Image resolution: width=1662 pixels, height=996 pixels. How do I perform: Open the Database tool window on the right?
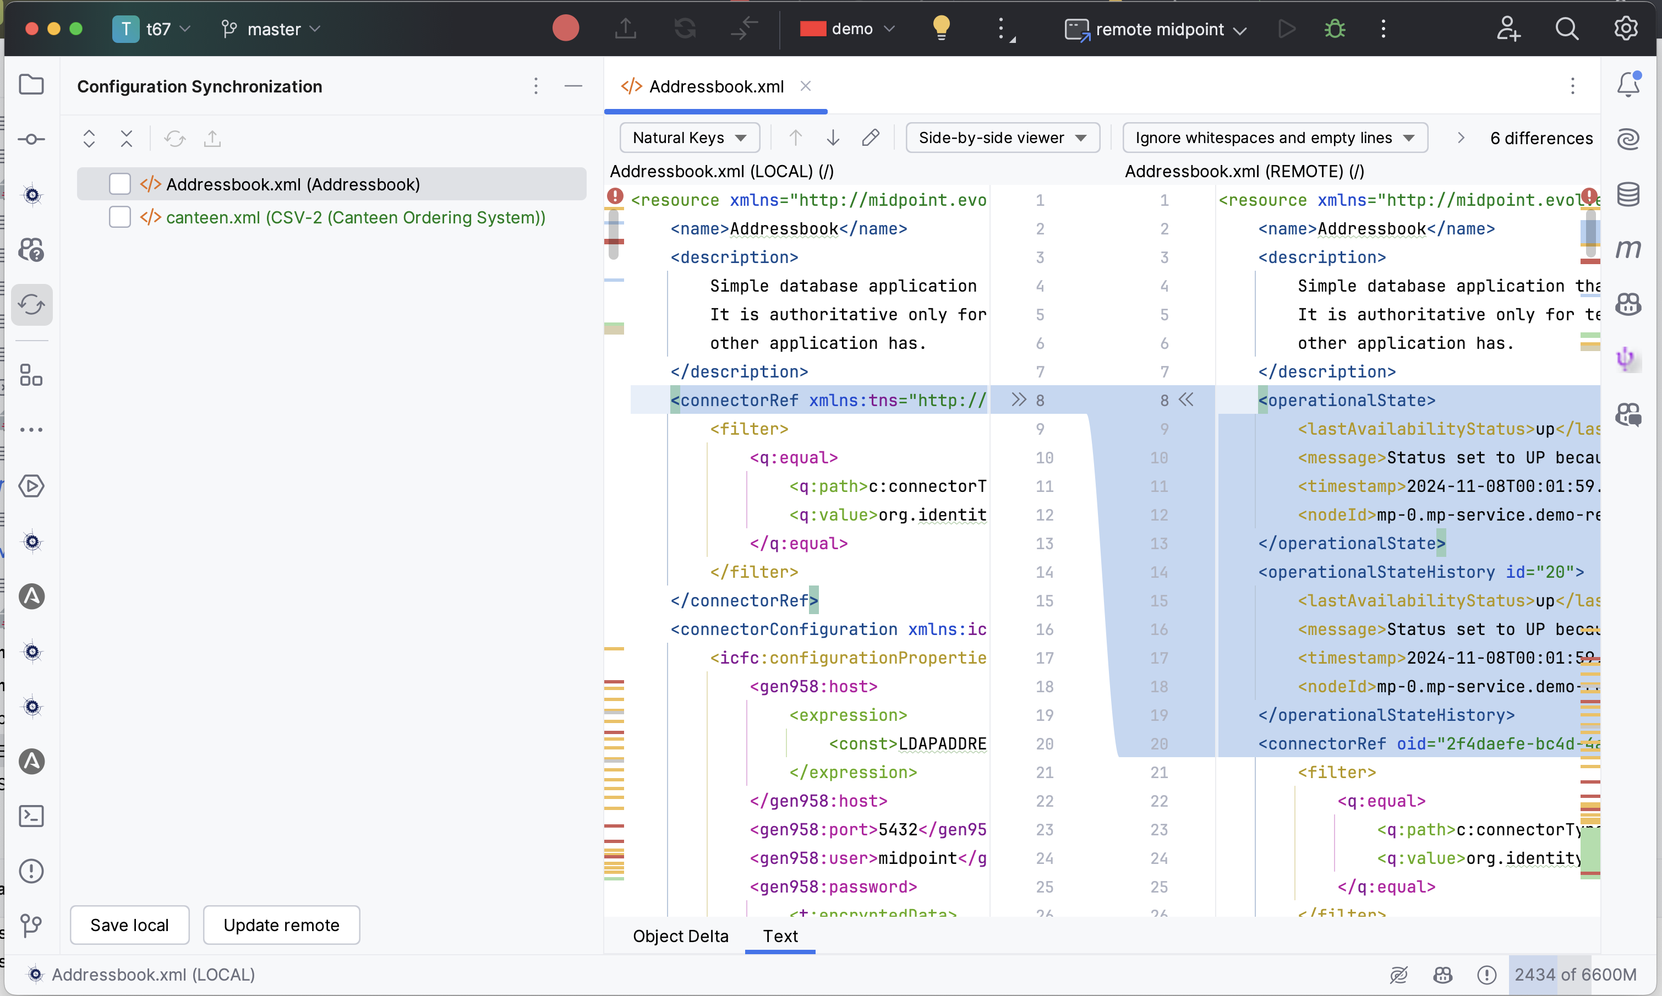[x=1629, y=194]
